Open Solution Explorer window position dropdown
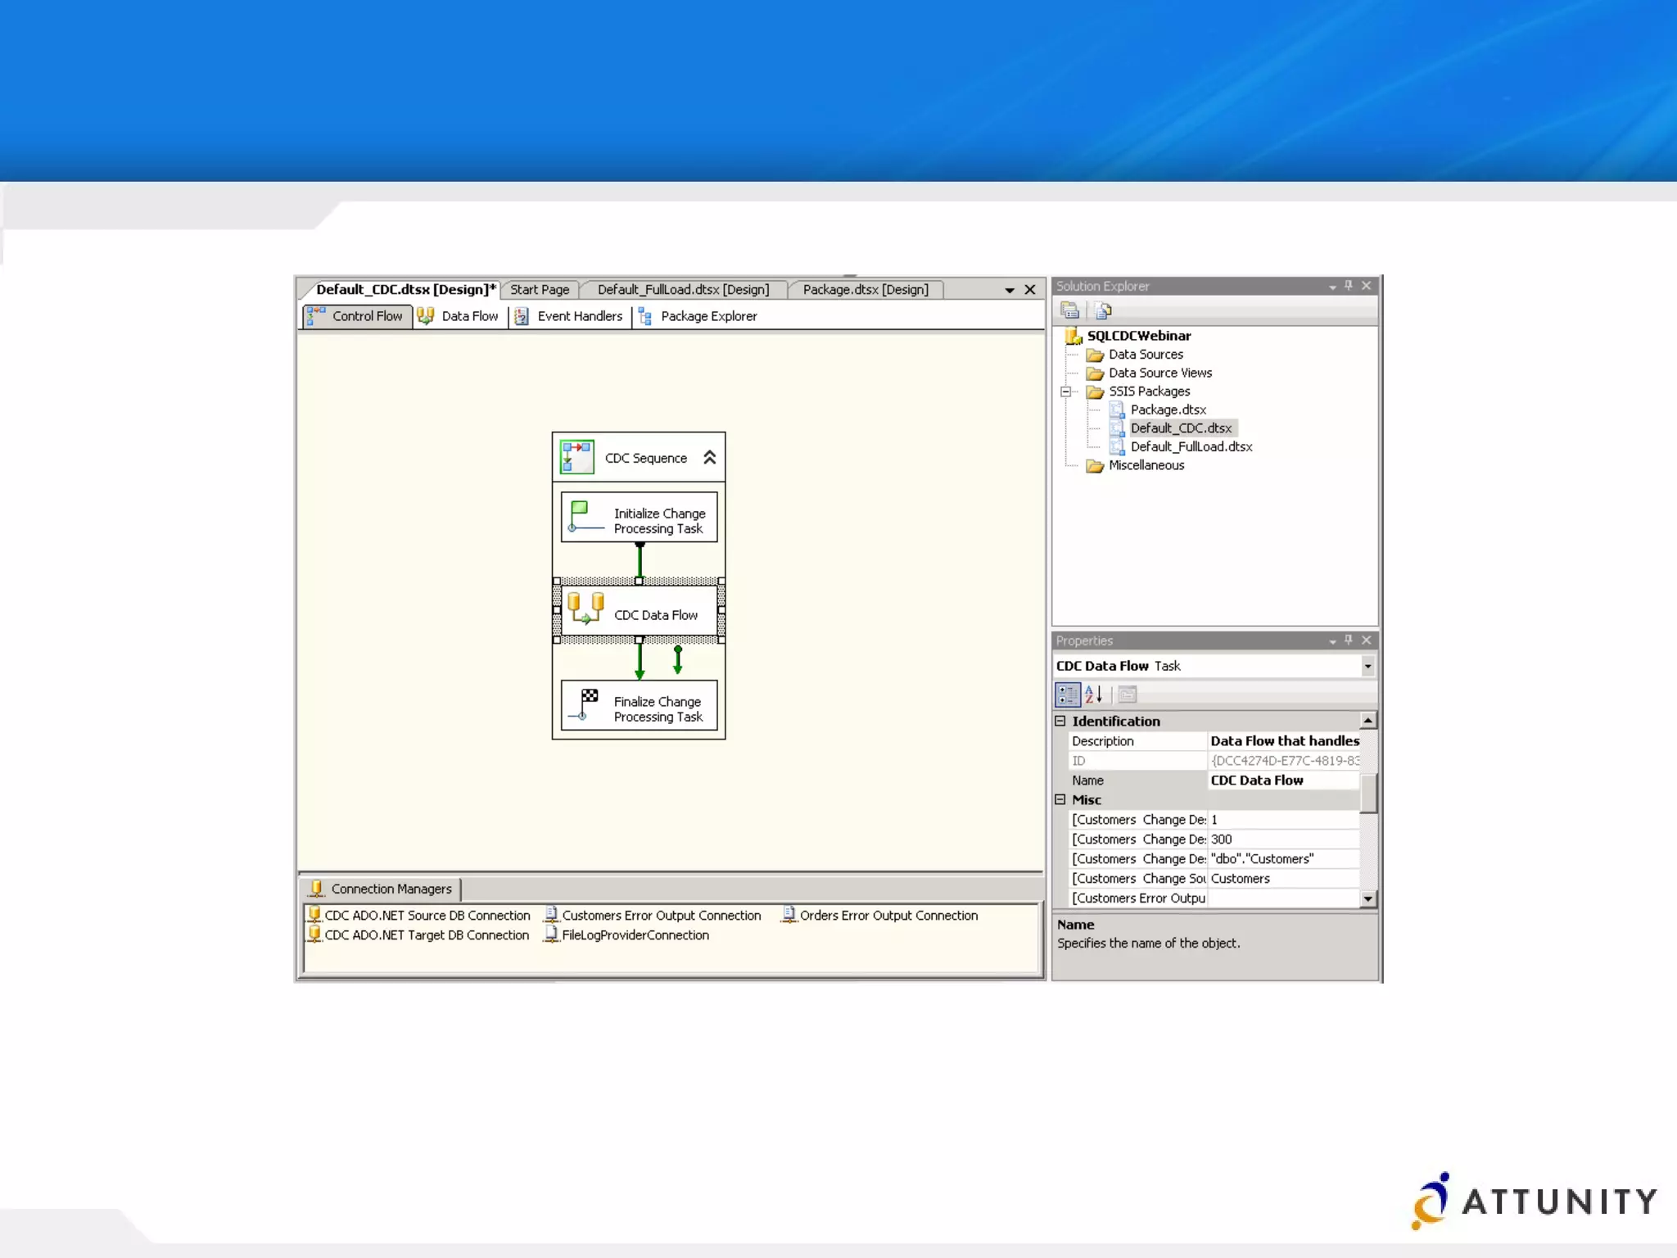This screenshot has width=1677, height=1258. tap(1332, 287)
